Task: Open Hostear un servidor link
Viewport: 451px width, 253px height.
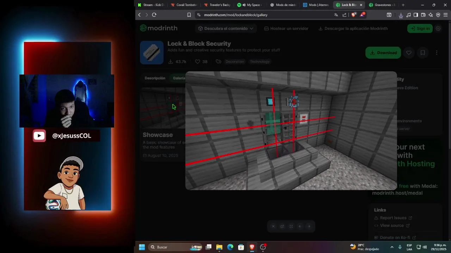Action: point(286,28)
